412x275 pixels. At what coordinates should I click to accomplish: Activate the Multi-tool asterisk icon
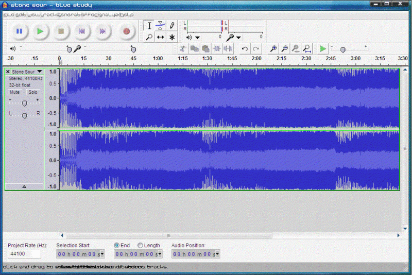[x=172, y=37]
